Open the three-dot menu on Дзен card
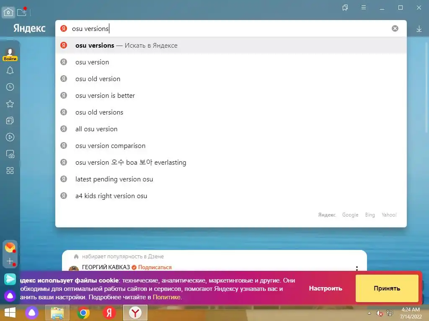 pyautogui.click(x=357, y=268)
